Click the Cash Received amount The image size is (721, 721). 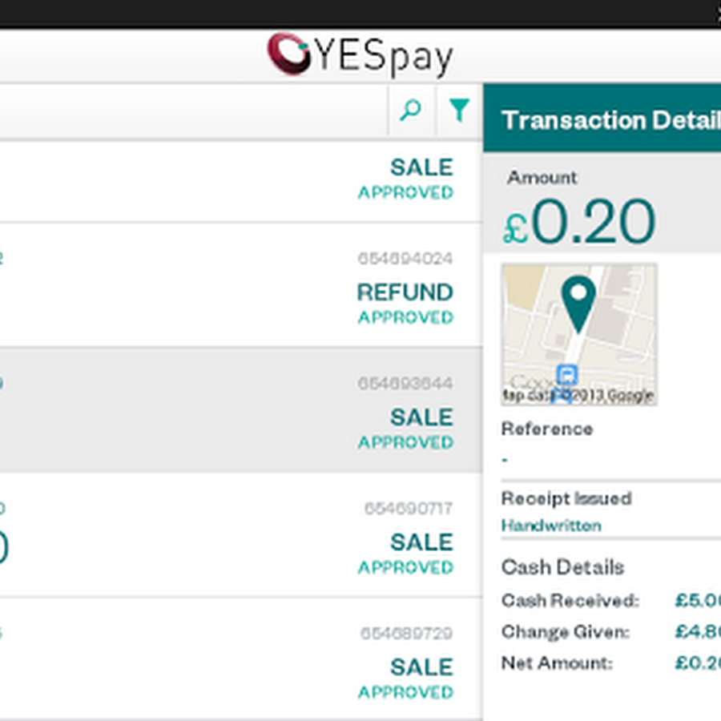pos(699,600)
